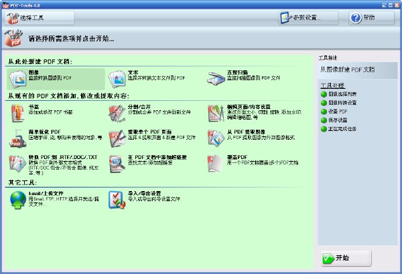Click the 正在完成任务 step
The height and width of the screenshot is (274, 402).
click(342, 129)
